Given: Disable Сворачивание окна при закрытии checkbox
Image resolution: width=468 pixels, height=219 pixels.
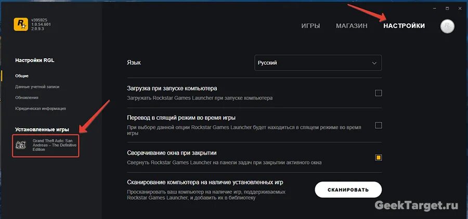Looking at the screenshot, I should [x=378, y=157].
